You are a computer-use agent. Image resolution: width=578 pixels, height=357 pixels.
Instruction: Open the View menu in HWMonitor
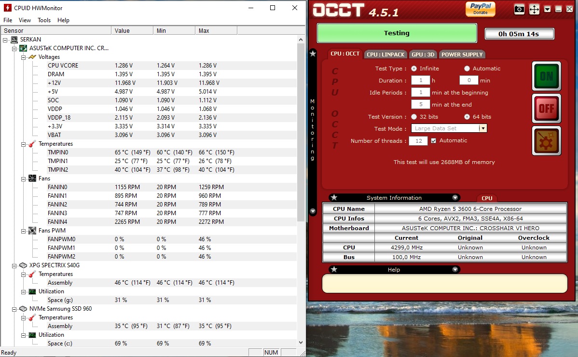[25, 20]
